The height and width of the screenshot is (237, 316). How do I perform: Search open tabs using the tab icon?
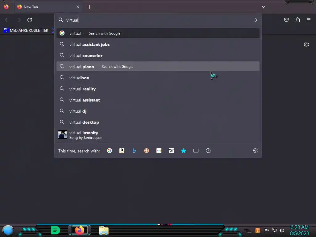(196, 151)
